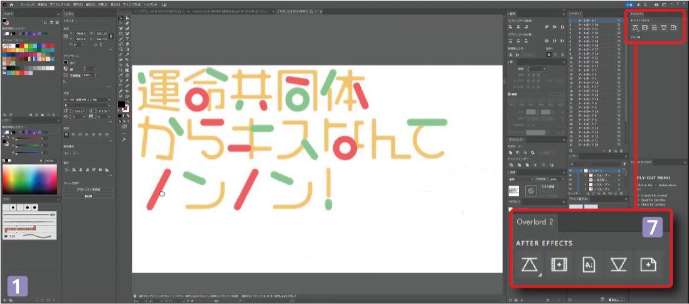Click horizontal align left icon in Align panel
Image resolution: width=689 pixels, height=304 pixels.
click(511, 27)
